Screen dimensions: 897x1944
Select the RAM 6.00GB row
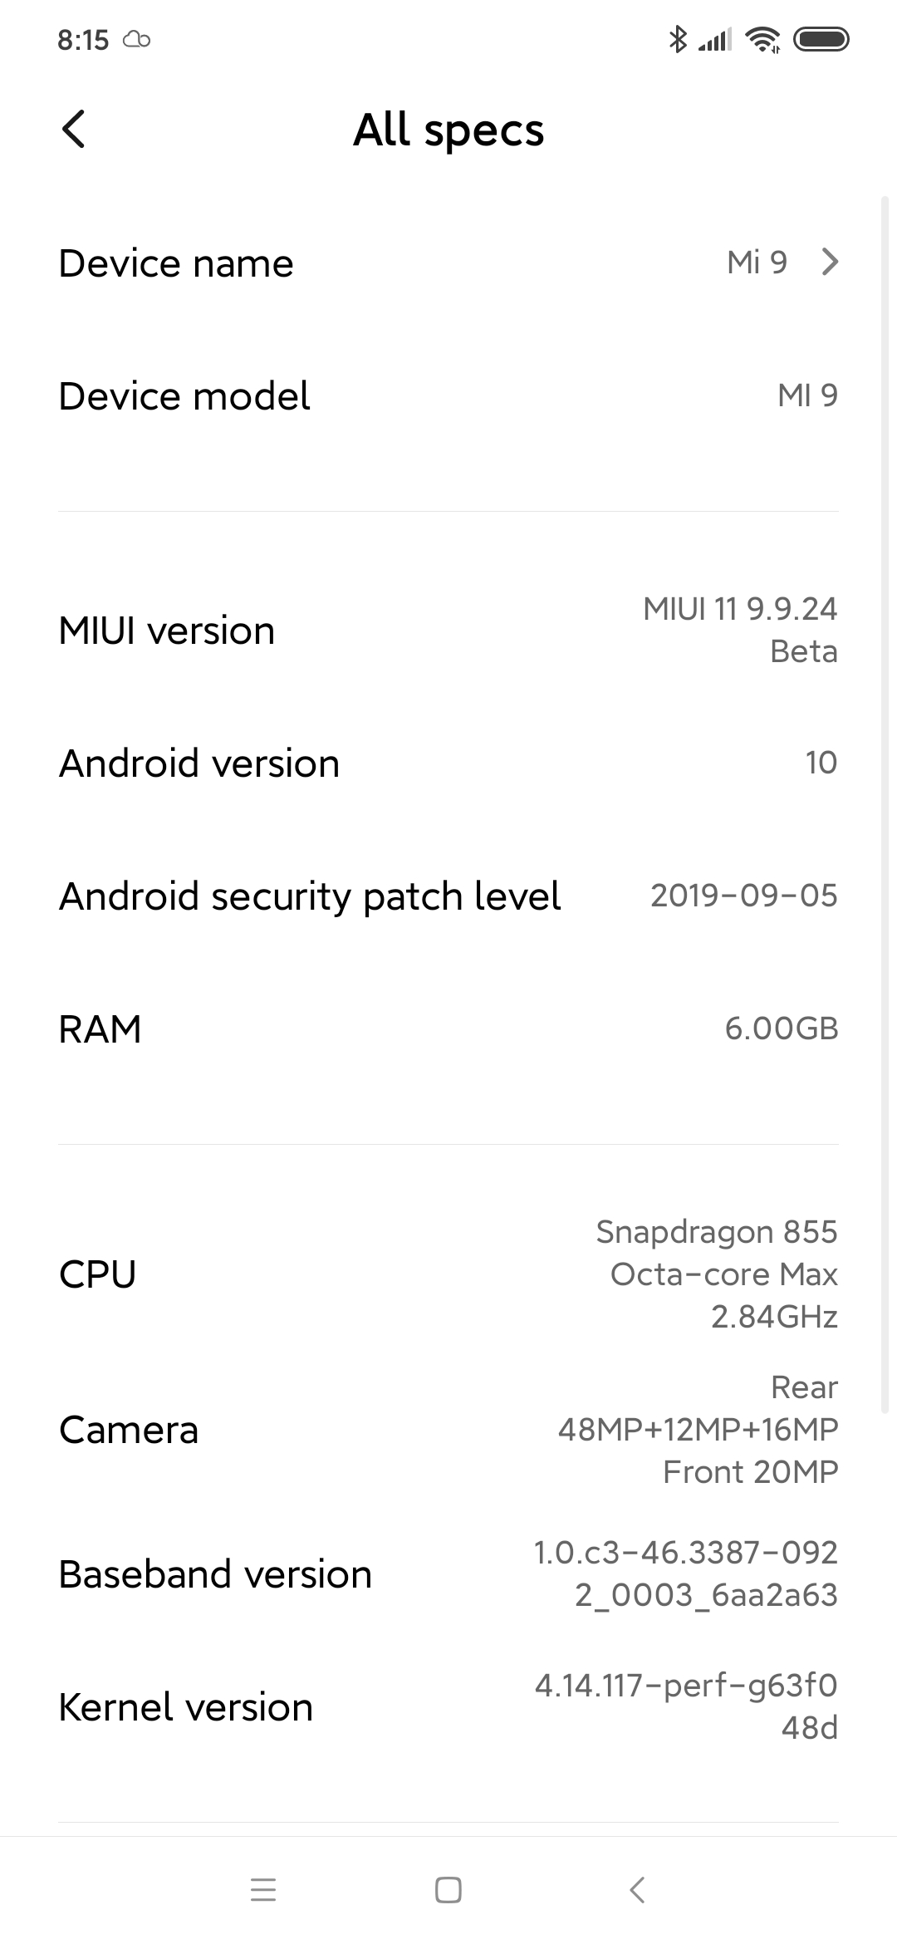(448, 1028)
